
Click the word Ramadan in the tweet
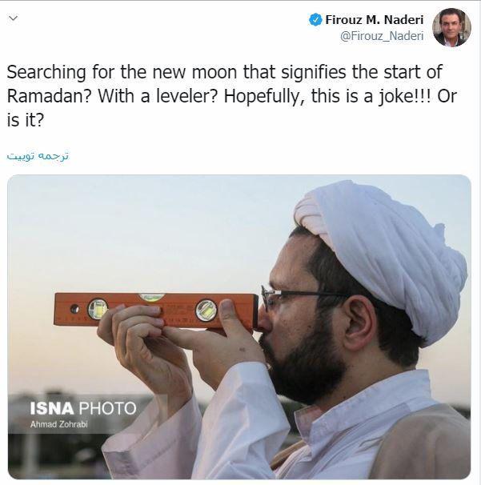point(48,96)
